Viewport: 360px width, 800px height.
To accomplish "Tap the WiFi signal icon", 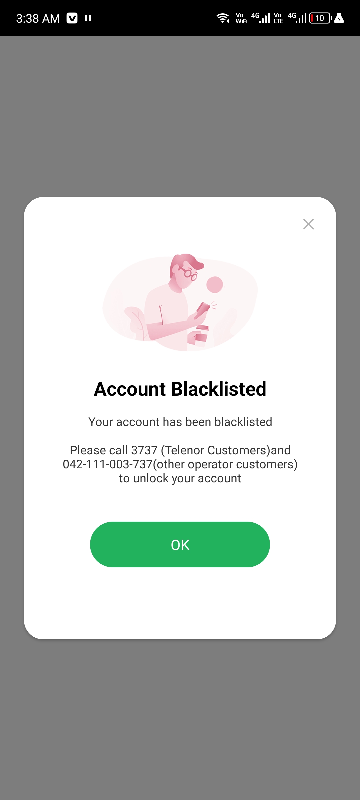I will [223, 18].
